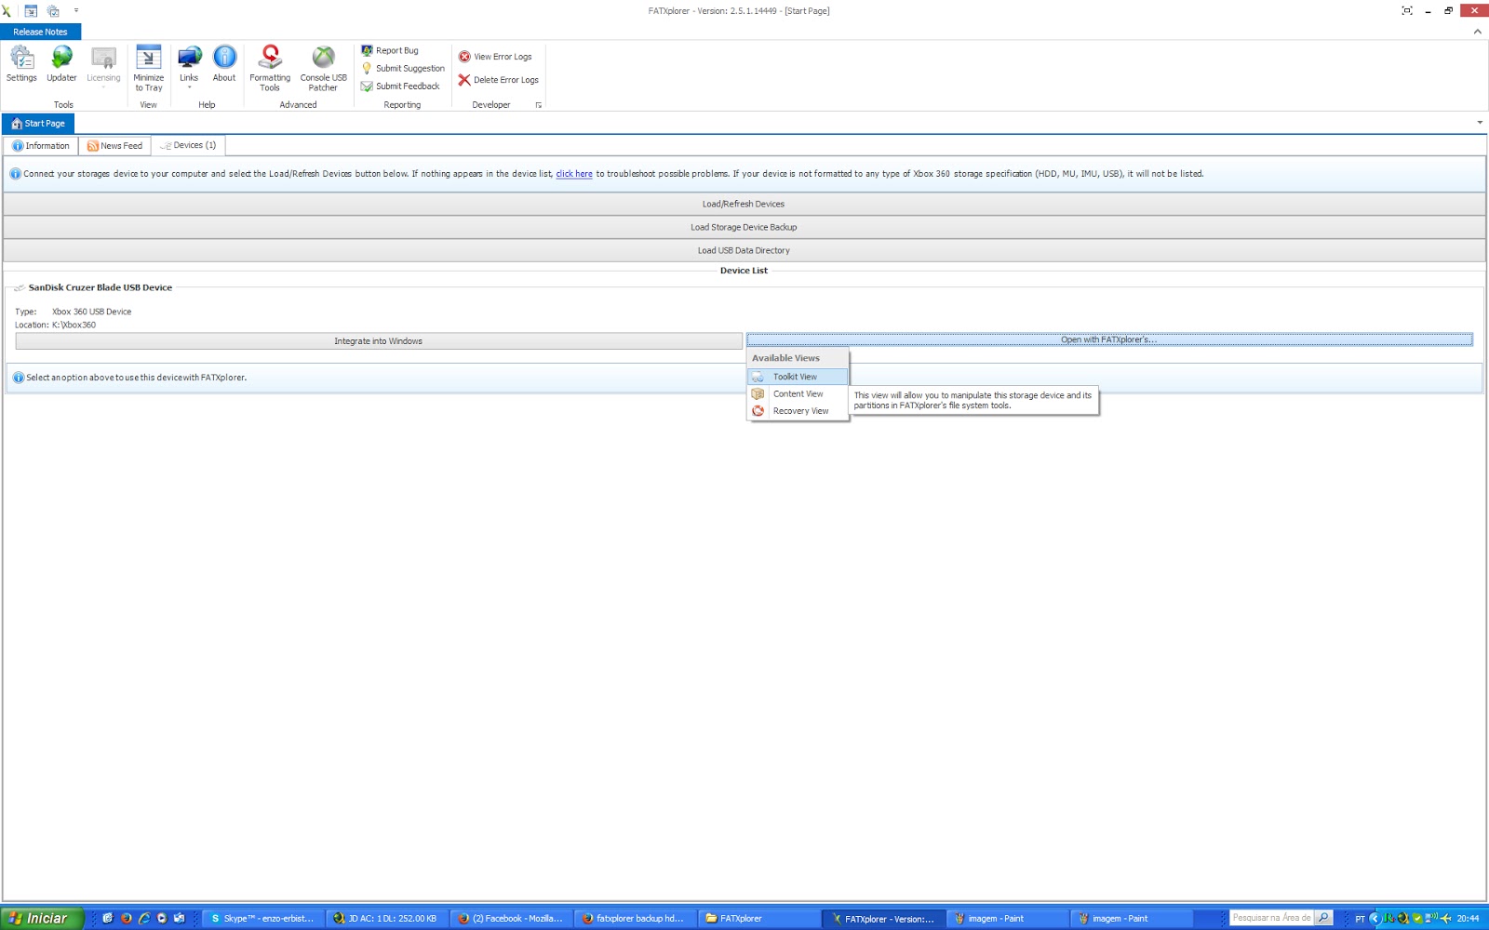This screenshot has width=1489, height=930.
Task: Launch Console USB Patcher
Action: [x=323, y=68]
